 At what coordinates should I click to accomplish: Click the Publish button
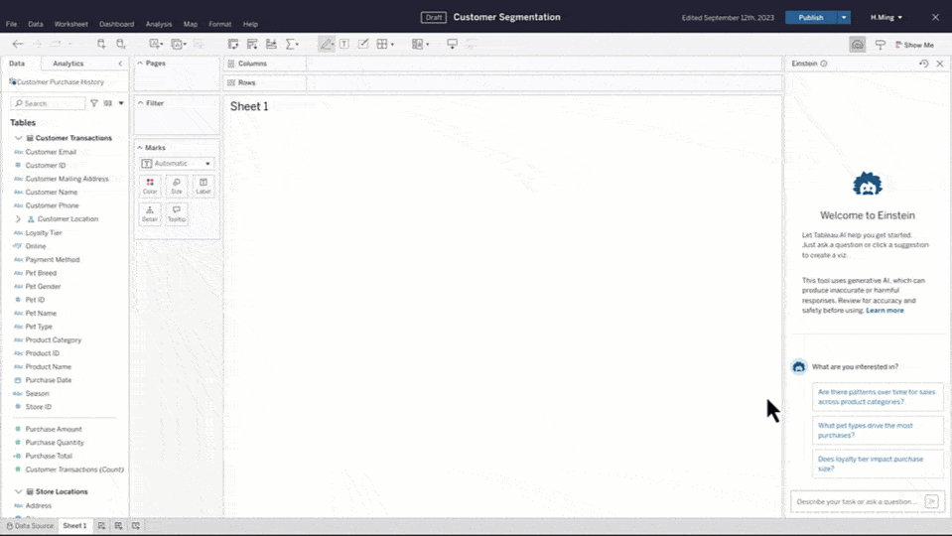tap(810, 18)
